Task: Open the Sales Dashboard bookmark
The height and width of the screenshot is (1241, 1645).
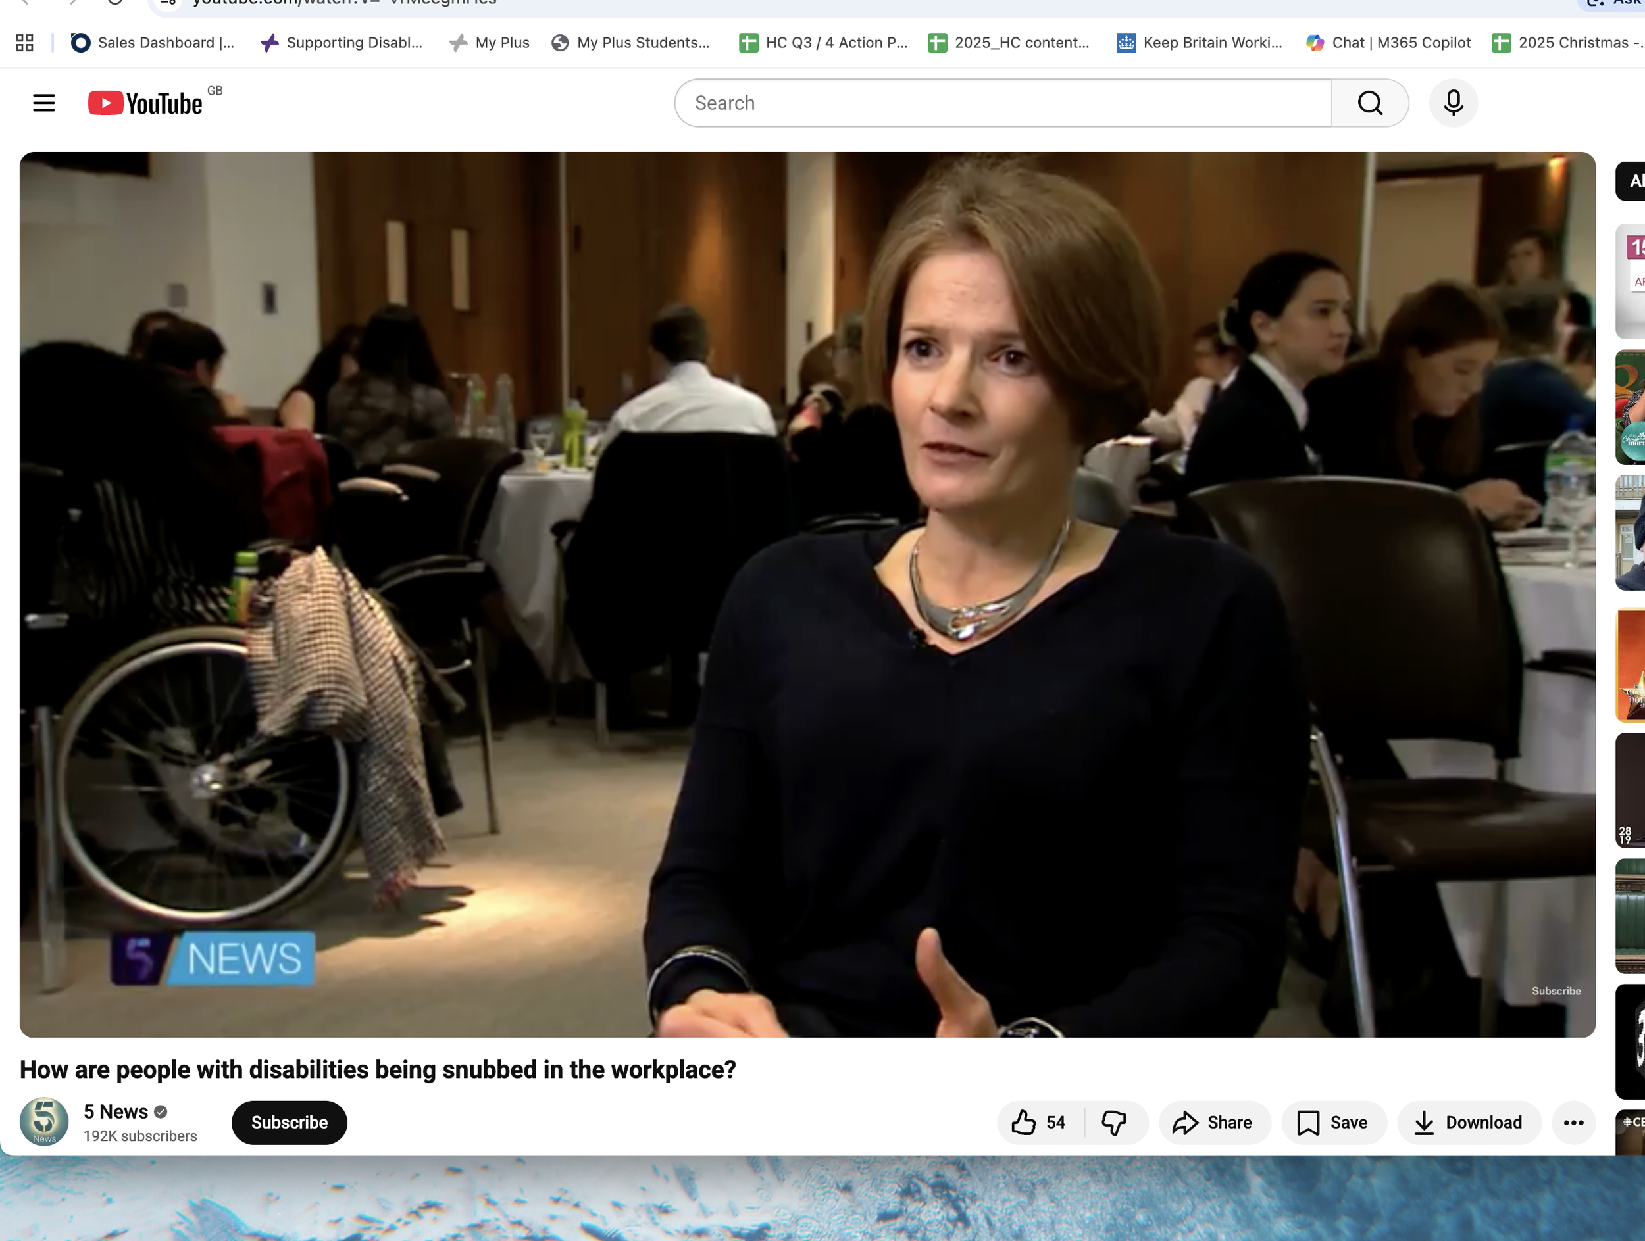Action: pos(153,42)
